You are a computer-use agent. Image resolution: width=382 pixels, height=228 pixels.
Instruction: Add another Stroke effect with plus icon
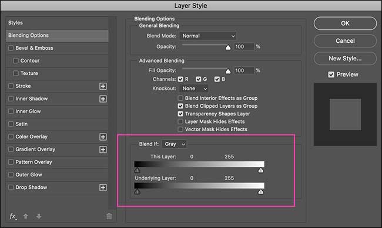pyautogui.click(x=103, y=86)
